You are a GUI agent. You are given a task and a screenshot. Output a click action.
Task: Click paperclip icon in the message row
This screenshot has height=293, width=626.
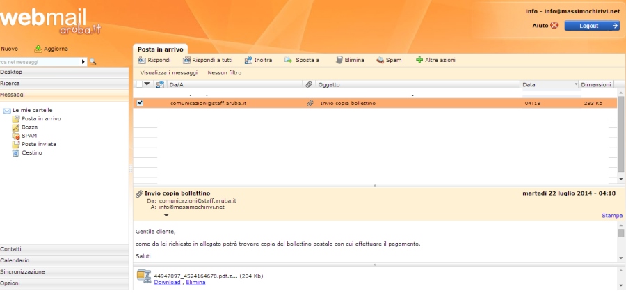coord(310,103)
